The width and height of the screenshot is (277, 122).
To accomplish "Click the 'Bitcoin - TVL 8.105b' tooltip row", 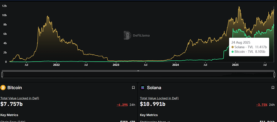I will 249,51.
